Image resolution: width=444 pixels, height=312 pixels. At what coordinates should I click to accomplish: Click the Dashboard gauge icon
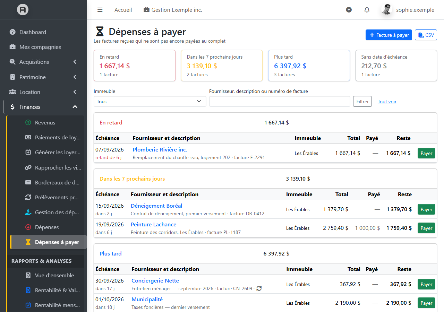coord(12,32)
